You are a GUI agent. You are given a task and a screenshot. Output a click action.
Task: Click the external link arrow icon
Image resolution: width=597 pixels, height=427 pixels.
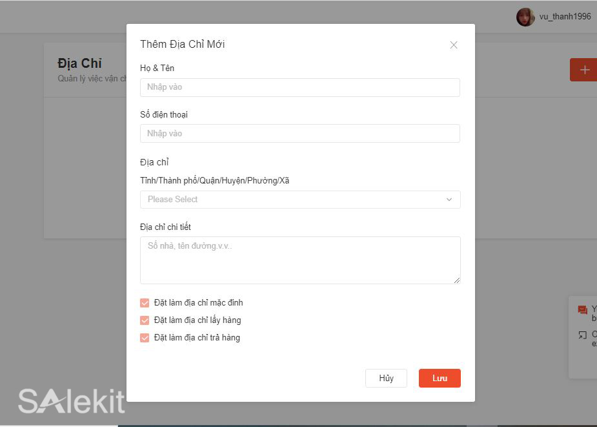(x=583, y=334)
